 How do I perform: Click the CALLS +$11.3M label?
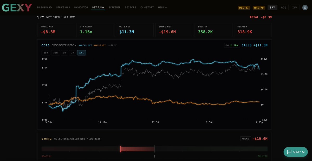pyautogui.click(x=255, y=45)
